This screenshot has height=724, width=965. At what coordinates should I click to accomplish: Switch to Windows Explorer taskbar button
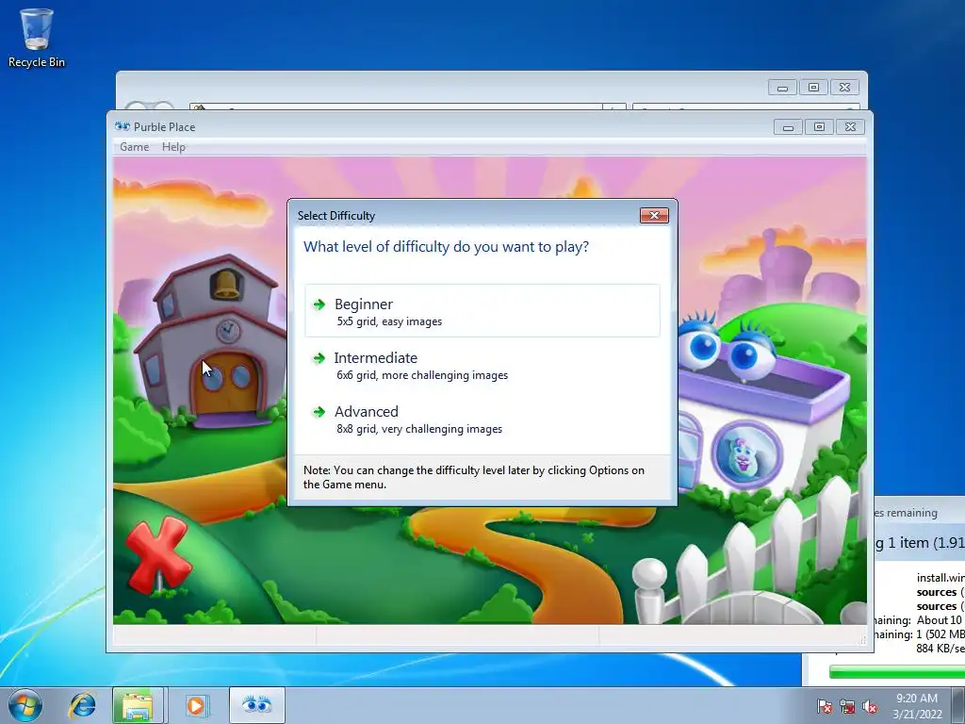138,705
